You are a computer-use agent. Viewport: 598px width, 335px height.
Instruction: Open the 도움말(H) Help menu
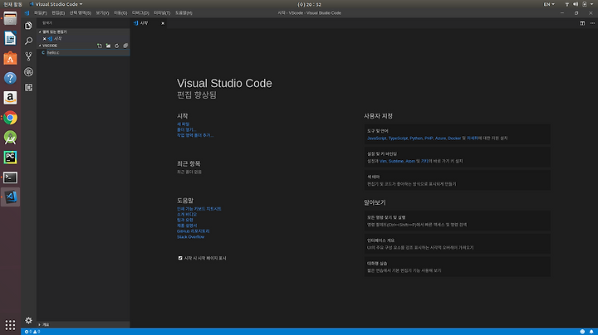pos(184,13)
